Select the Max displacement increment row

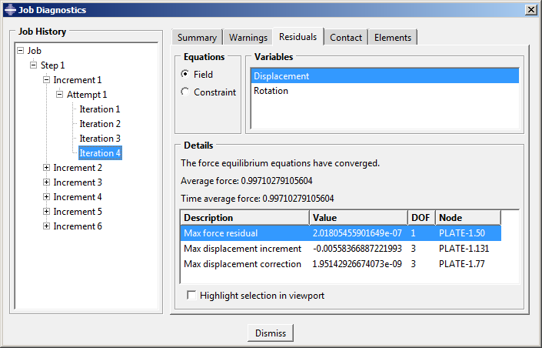242,249
